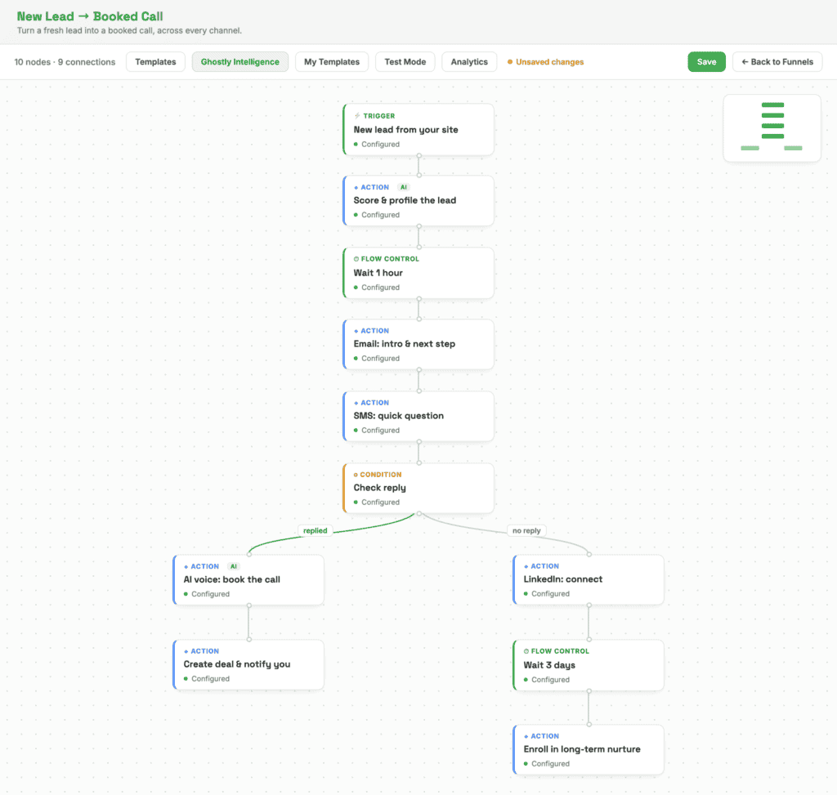Click the output port under 'Wait 3 days' node
This screenshot has height=795, width=837.
pyautogui.click(x=589, y=691)
